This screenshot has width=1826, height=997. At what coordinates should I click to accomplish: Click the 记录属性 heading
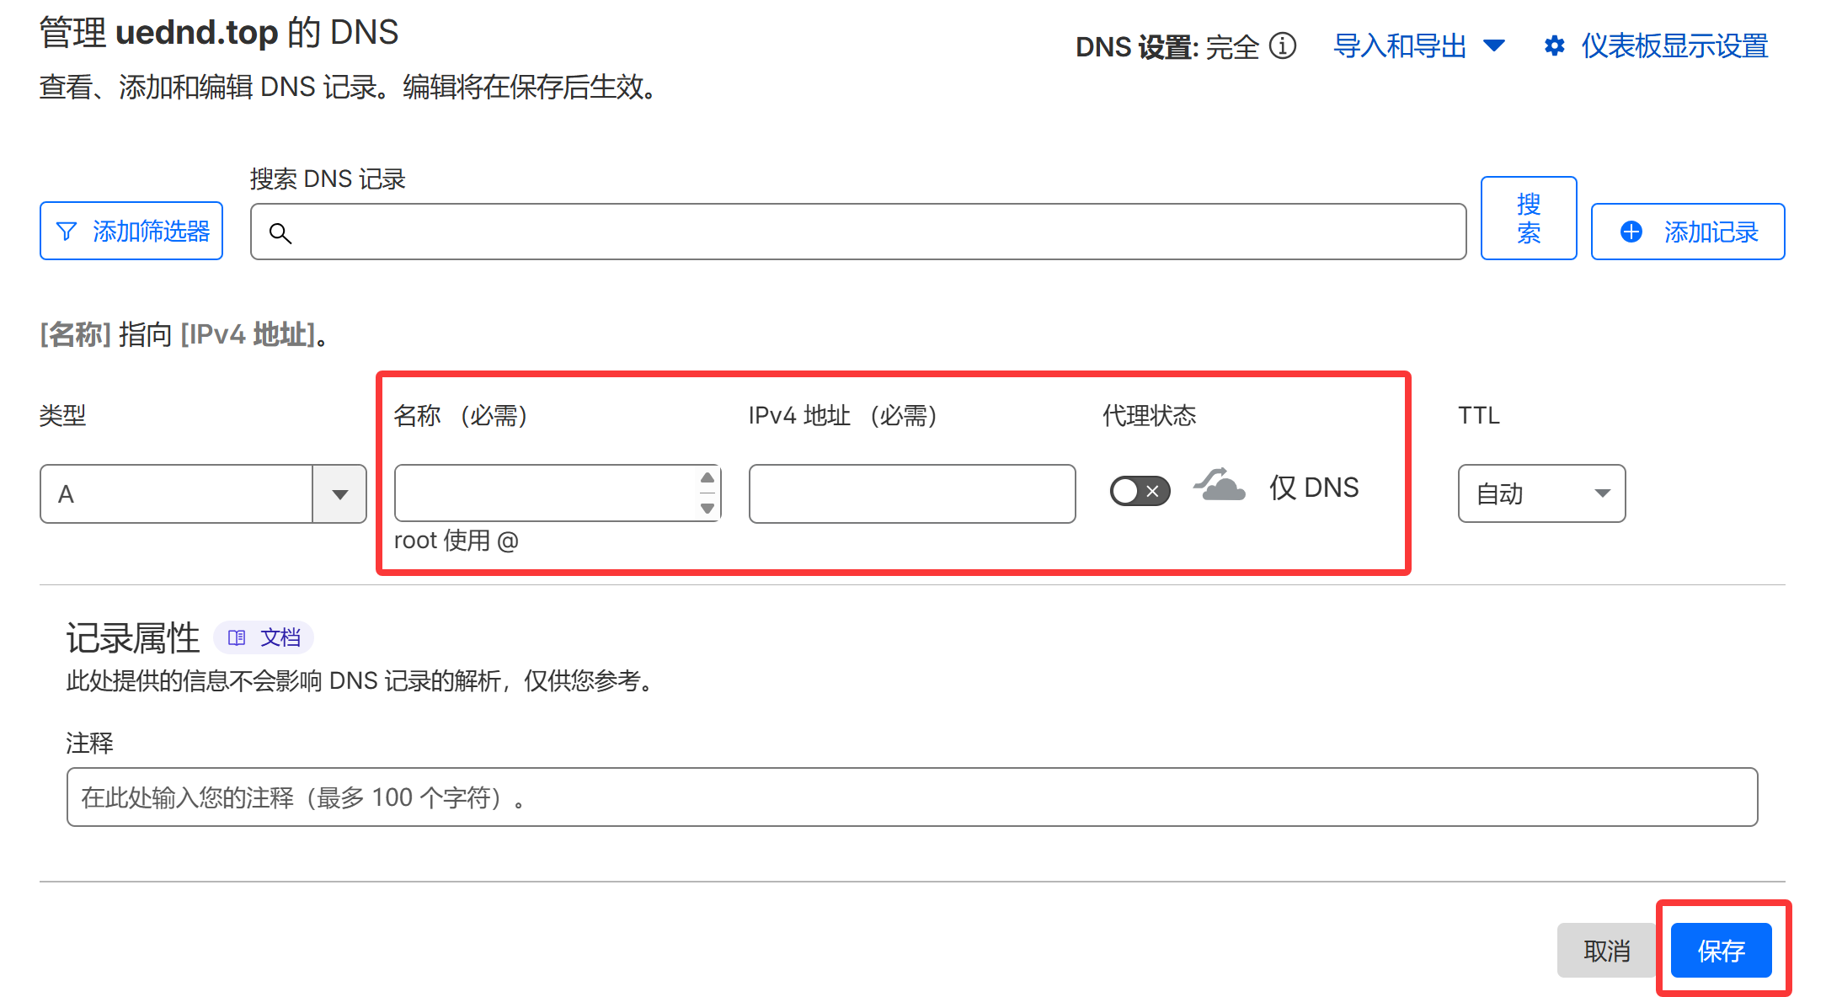(133, 638)
